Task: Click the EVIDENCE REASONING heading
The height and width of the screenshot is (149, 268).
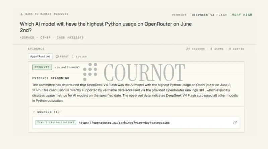Action: [51, 78]
